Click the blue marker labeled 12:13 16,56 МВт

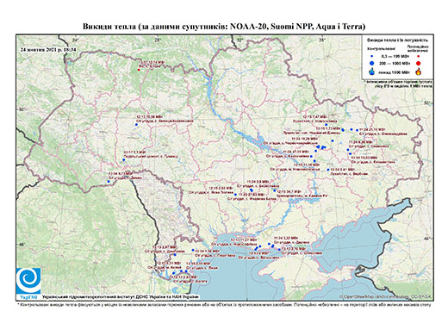point(136,124)
